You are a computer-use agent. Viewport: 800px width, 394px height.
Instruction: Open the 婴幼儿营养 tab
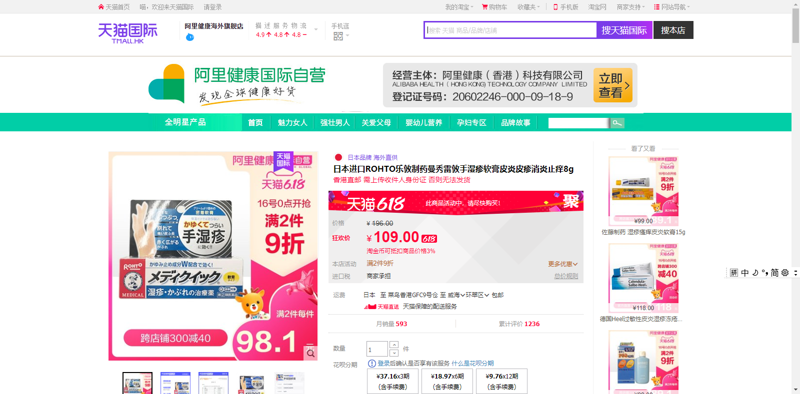point(424,122)
